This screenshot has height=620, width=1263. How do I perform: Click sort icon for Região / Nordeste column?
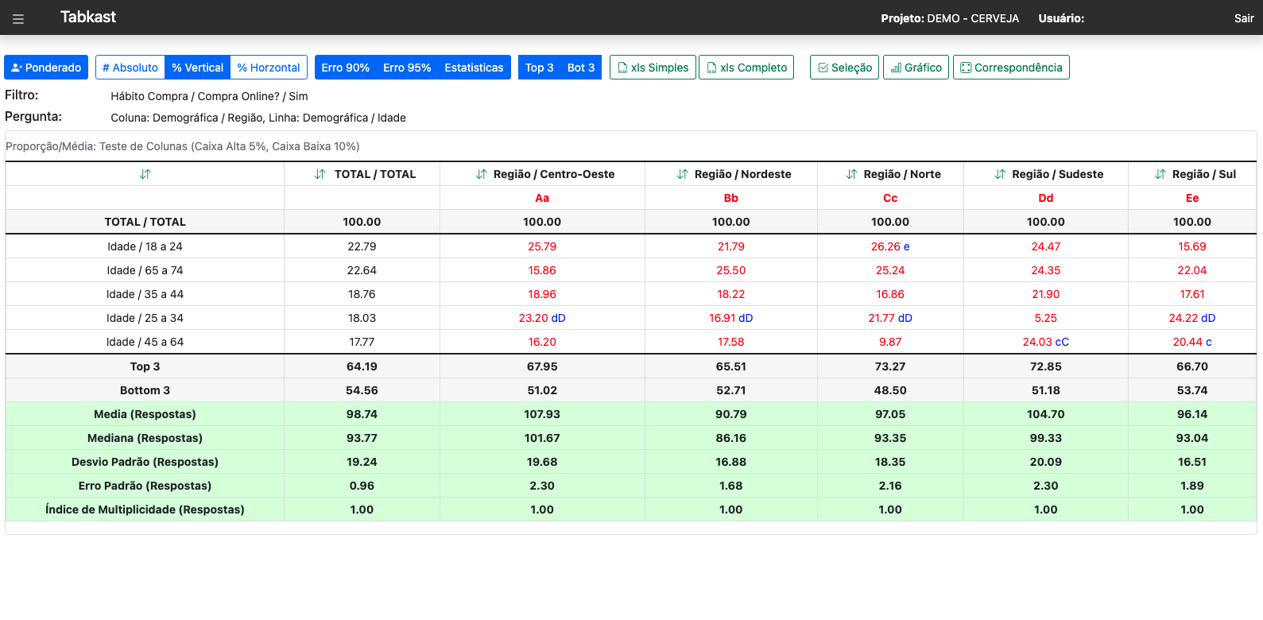click(682, 174)
